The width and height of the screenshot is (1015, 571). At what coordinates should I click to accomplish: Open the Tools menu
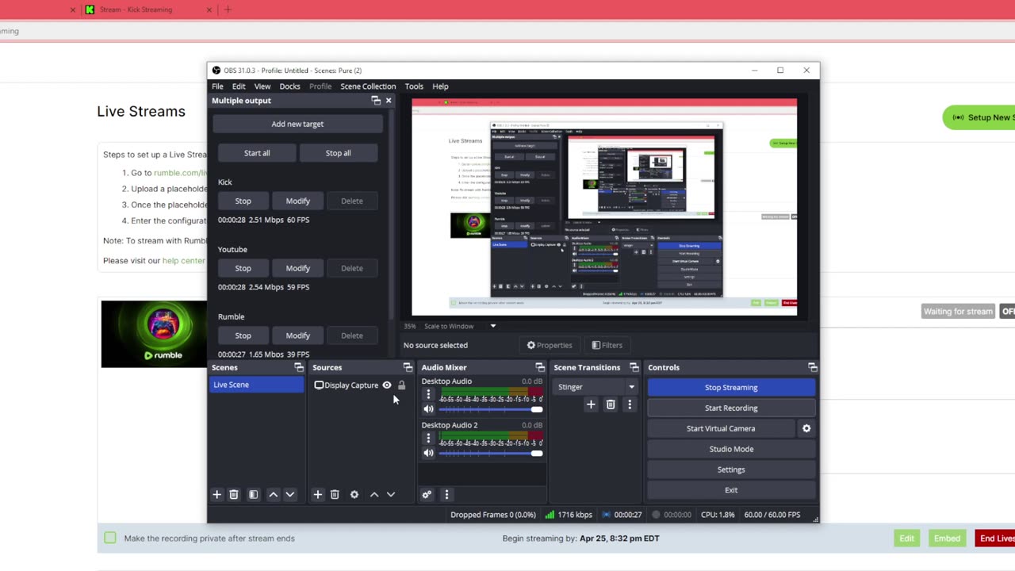(x=414, y=86)
